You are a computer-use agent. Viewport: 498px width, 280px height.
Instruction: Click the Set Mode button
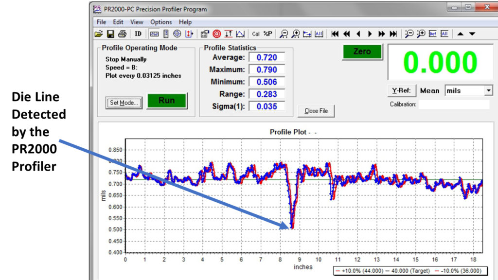coord(123,104)
